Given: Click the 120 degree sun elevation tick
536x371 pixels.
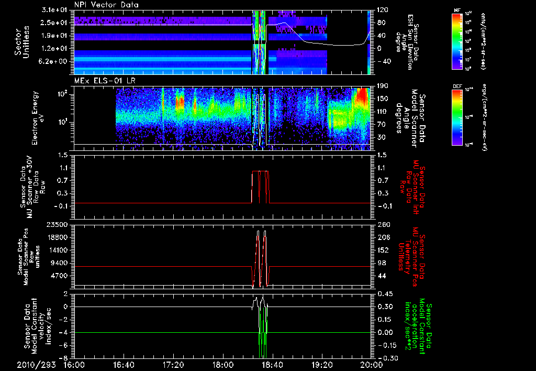Looking at the screenshot, I should (383, 10).
